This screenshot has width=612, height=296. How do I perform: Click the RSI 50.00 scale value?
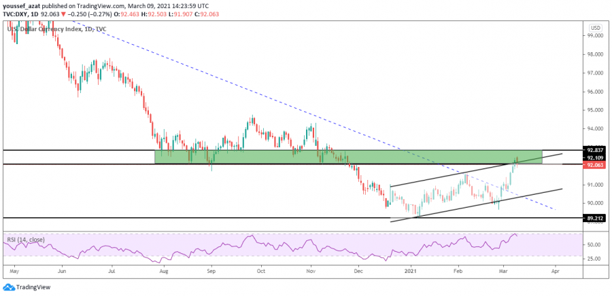click(594, 244)
